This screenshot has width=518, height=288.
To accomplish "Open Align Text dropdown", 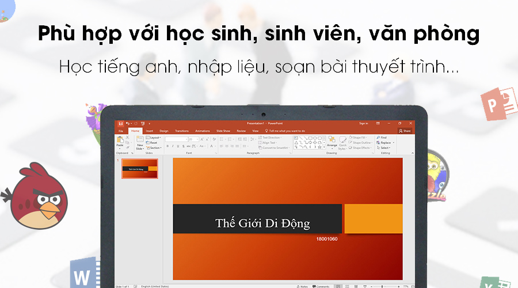I will pyautogui.click(x=268, y=143).
